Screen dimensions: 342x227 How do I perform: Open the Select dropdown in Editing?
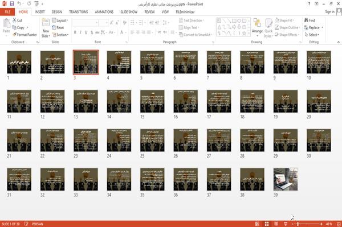[312, 35]
